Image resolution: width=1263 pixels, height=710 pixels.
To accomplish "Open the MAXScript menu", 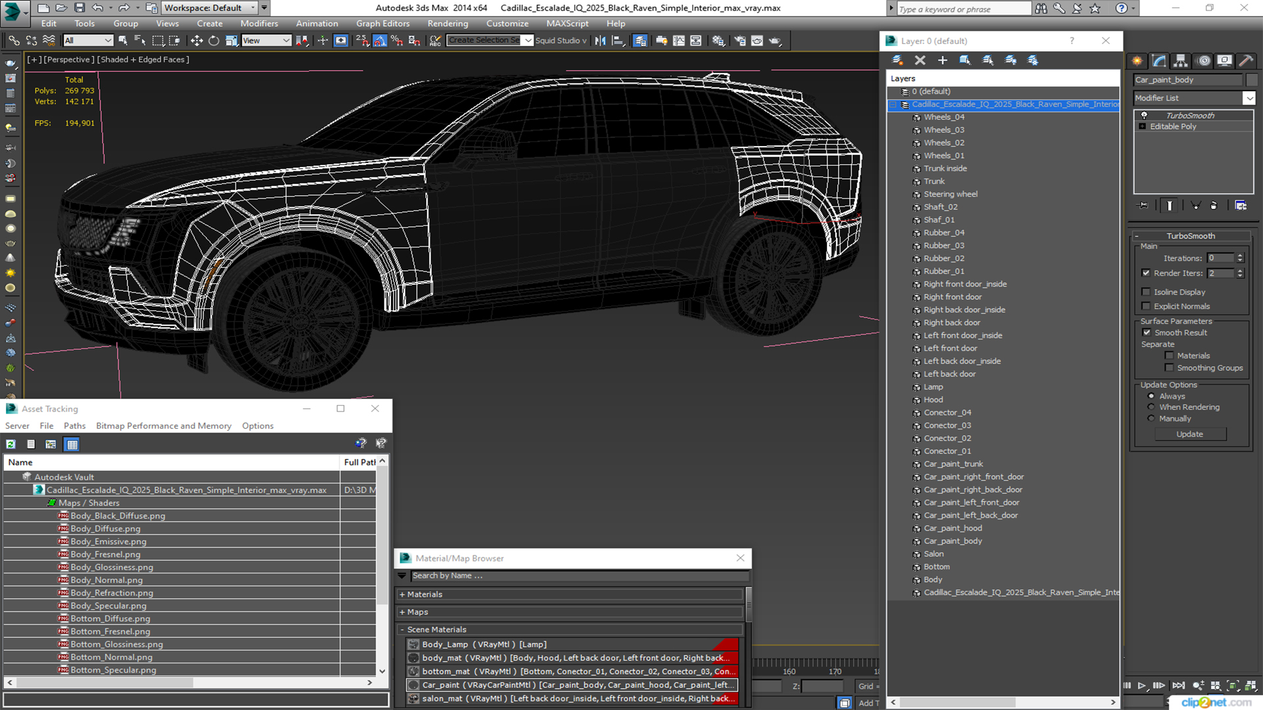I will 567,24.
